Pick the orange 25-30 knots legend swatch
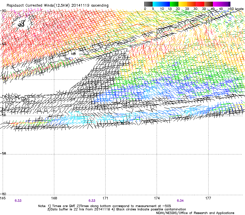Image resolution: width=245 pixels, height=215 pixels. (191, 4)
